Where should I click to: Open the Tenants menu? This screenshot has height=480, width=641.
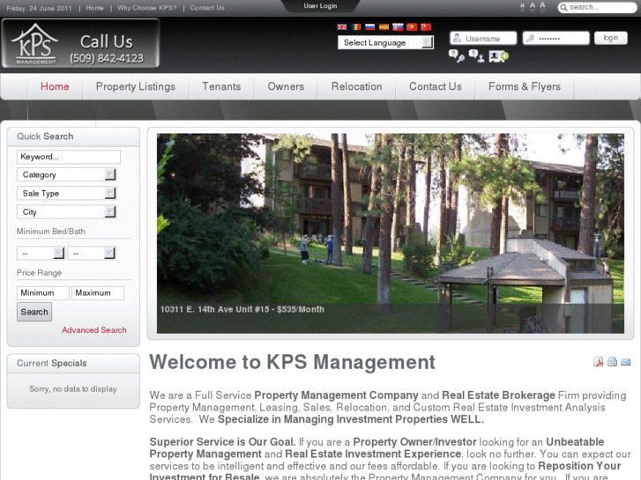coord(221,86)
